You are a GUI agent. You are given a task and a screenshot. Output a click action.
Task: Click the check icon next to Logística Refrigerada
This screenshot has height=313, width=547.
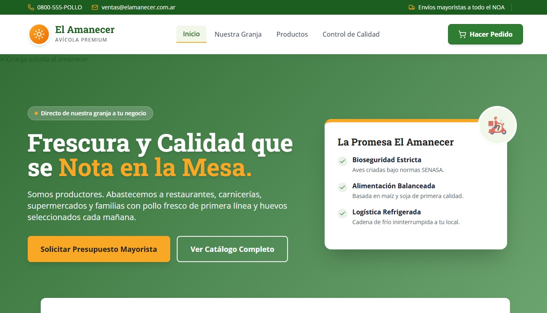point(343,214)
